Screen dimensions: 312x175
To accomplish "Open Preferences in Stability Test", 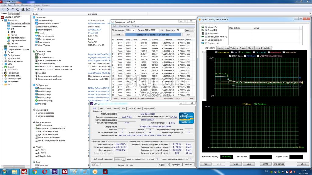I will coord(279,164).
